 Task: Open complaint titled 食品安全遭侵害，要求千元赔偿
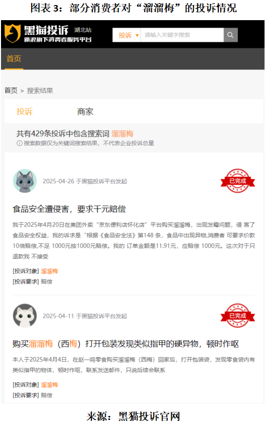point(69,209)
